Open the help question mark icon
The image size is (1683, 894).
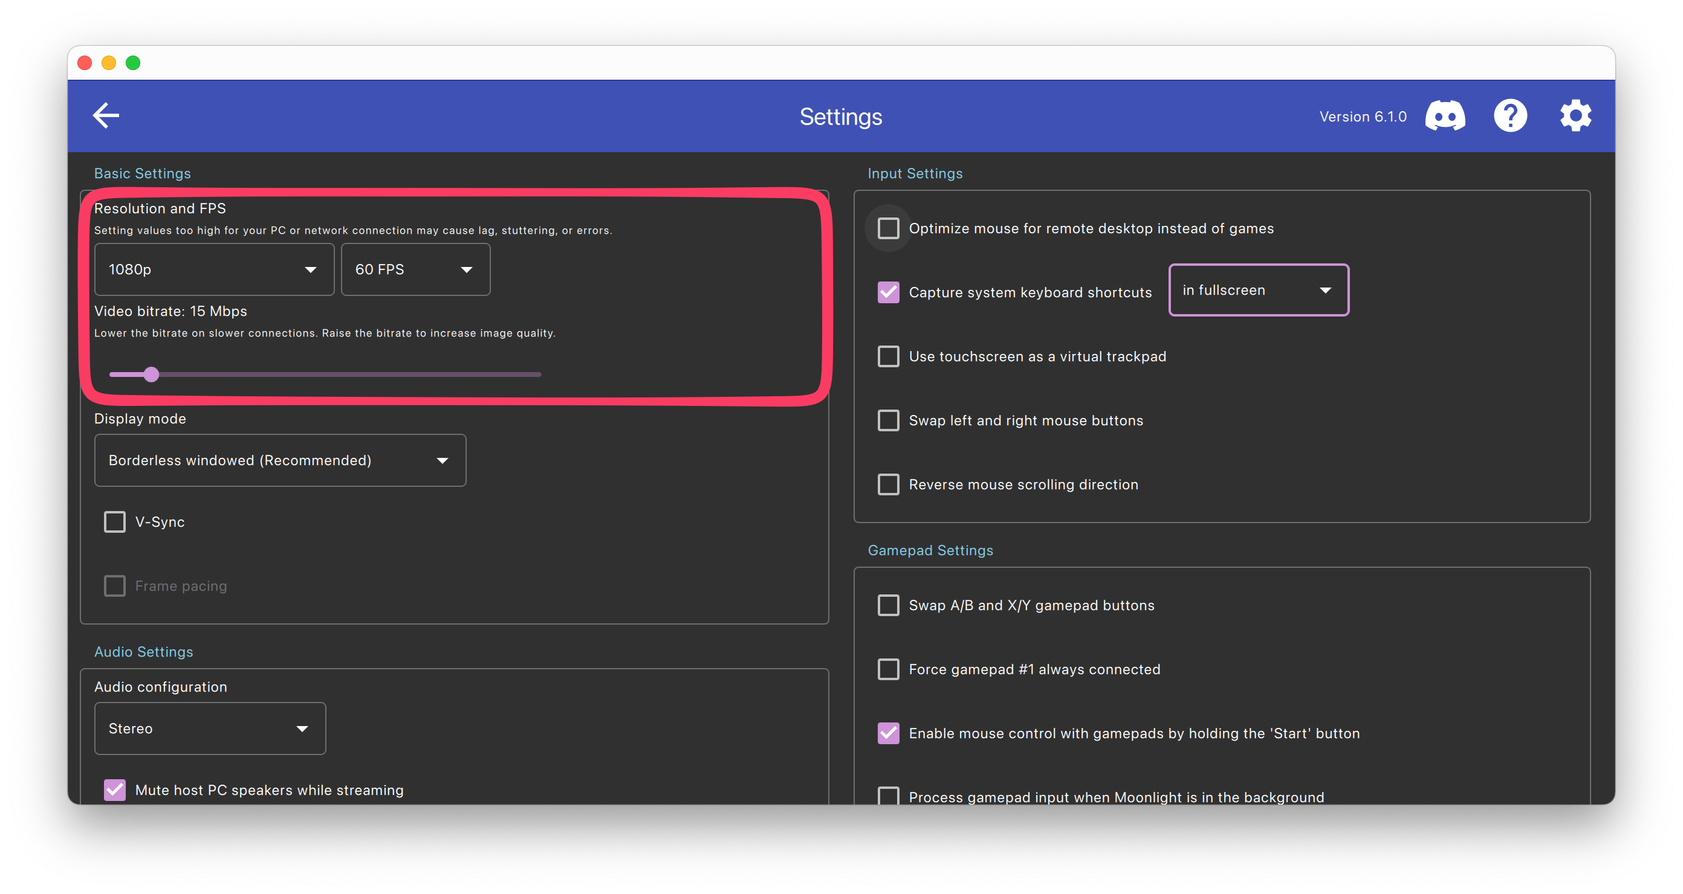click(x=1510, y=116)
